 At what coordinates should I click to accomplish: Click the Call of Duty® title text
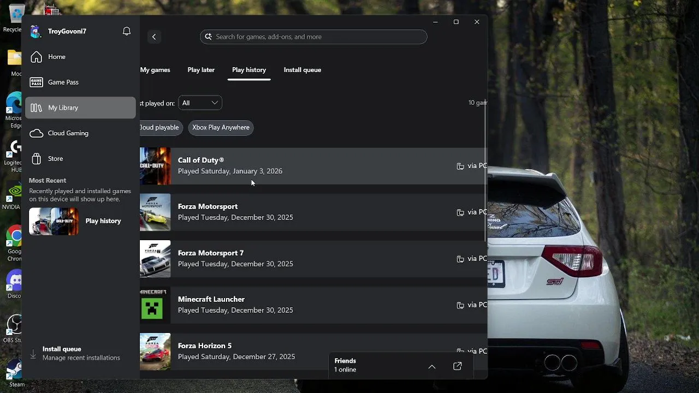click(201, 160)
